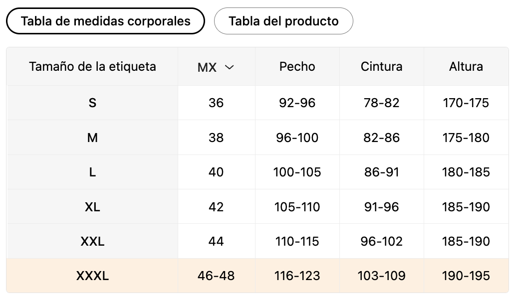Select the M size row label

click(92, 138)
